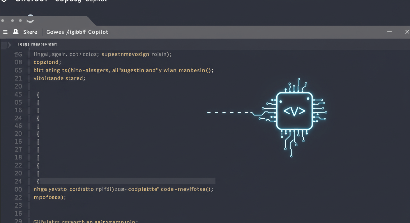410x223 pixels.
Task: Click the third window dot indicator
Action: tap(20, 20)
